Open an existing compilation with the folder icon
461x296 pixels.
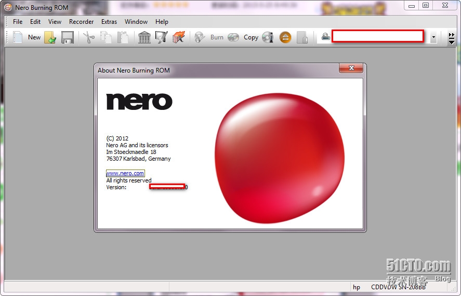tap(50, 37)
